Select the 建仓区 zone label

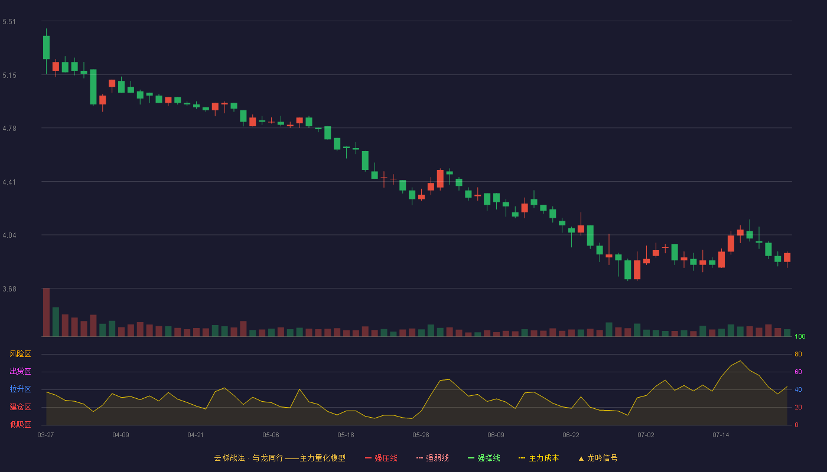coord(20,407)
